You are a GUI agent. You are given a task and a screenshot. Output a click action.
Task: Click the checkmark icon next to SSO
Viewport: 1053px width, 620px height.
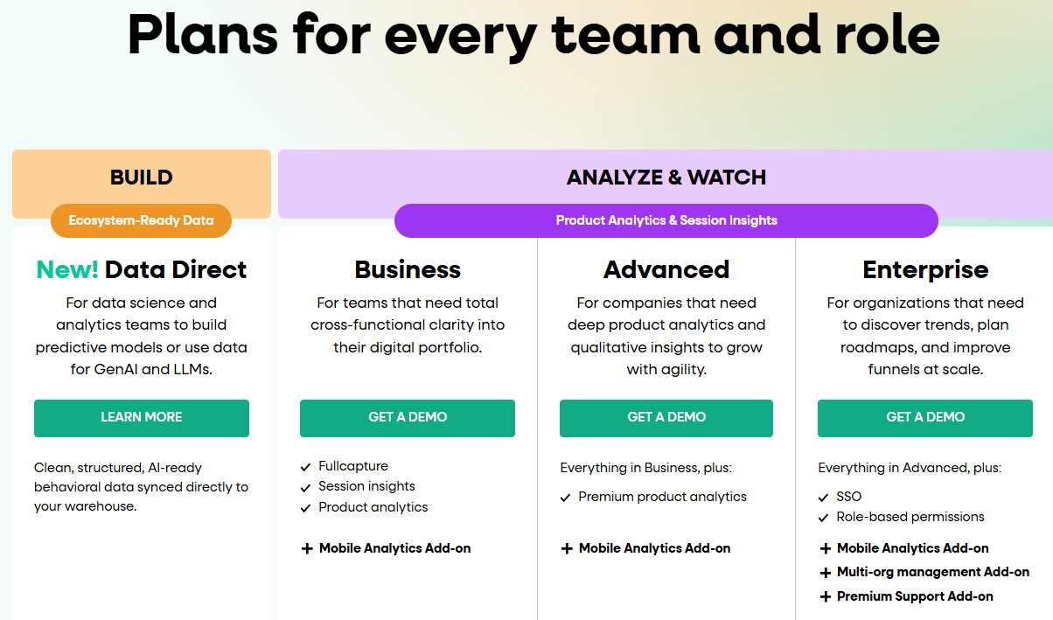pyautogui.click(x=824, y=496)
